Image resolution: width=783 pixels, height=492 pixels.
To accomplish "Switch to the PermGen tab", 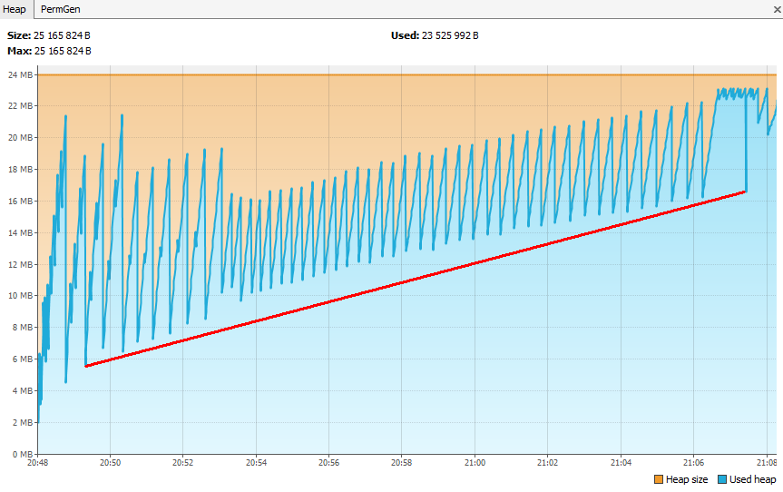I will pyautogui.click(x=62, y=9).
